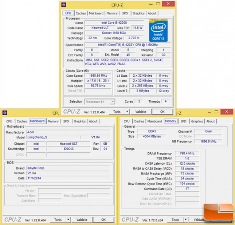Close the top CPU window
The height and width of the screenshot is (225, 235).
[168, 4]
